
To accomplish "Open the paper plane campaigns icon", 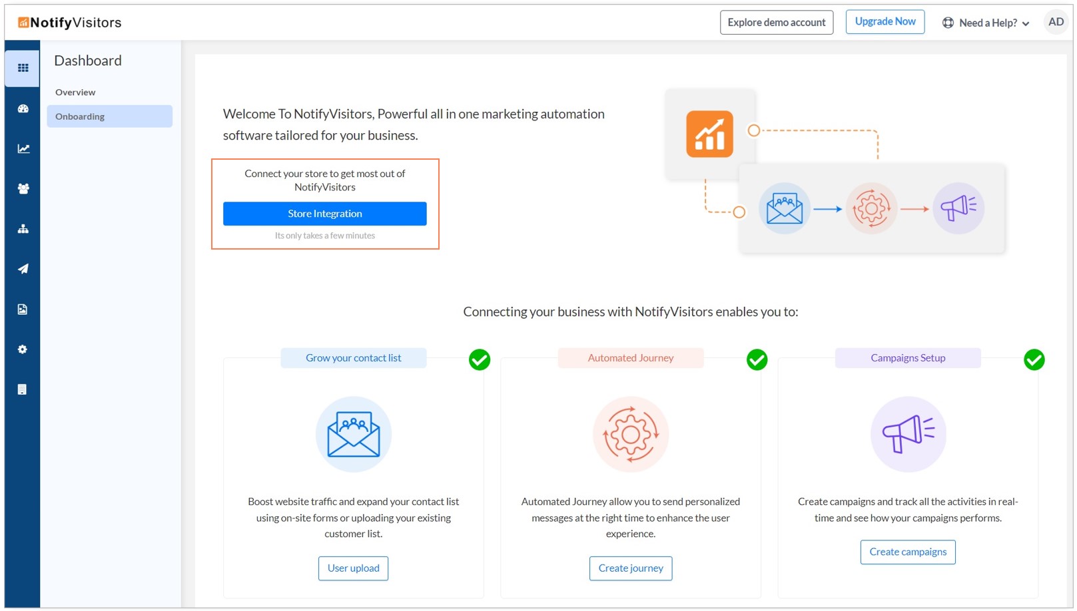I will coord(23,269).
